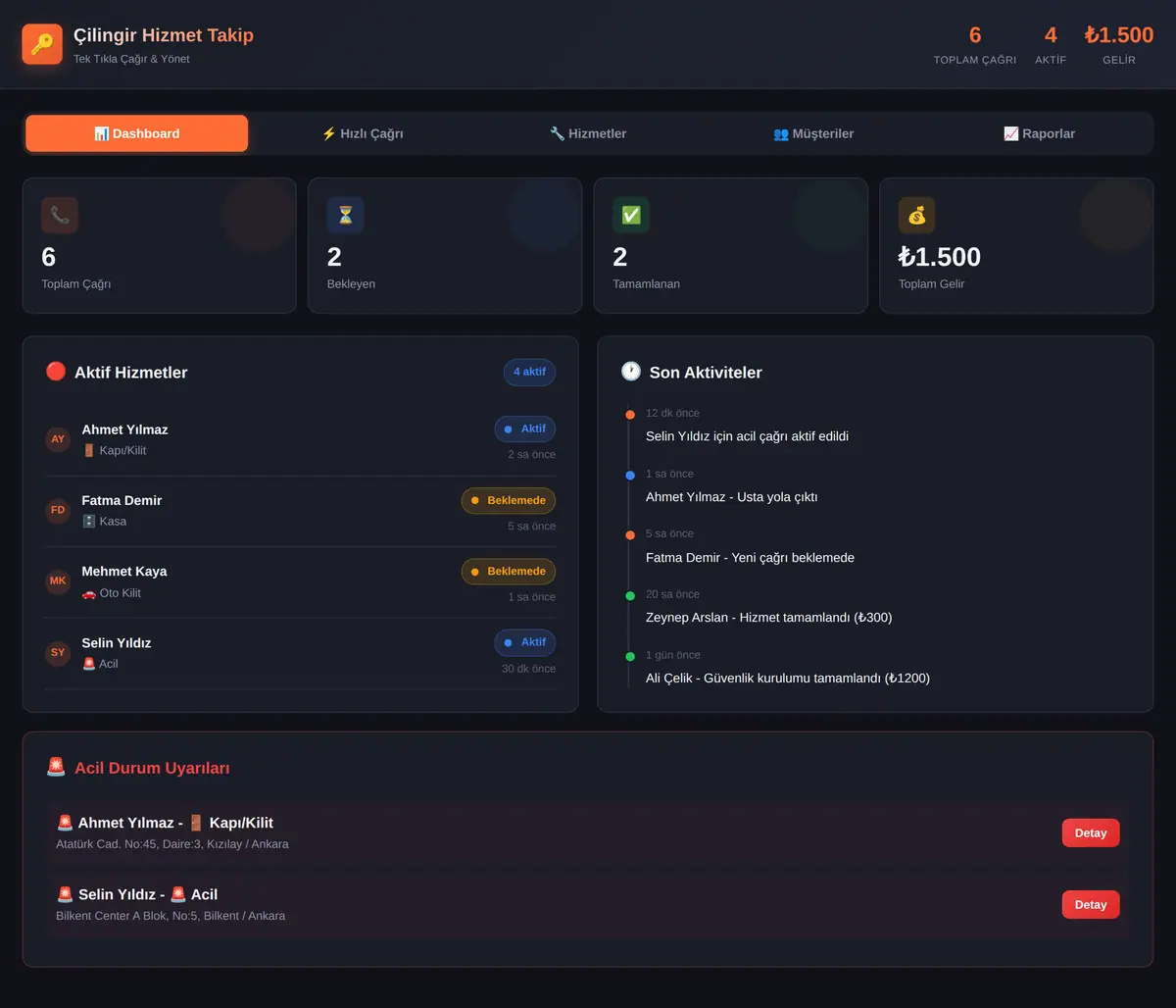Click the orange key logo icon
Viewport: 1176px width, 1008px height.
[x=42, y=44]
